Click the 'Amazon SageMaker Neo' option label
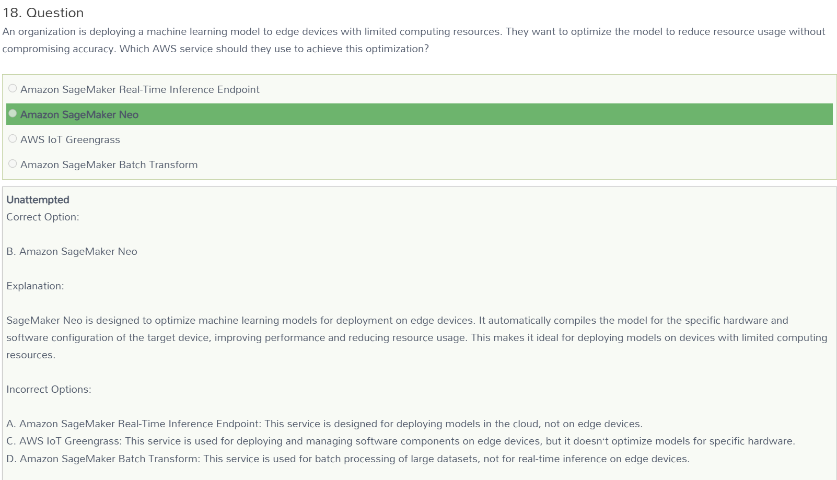 (x=79, y=114)
